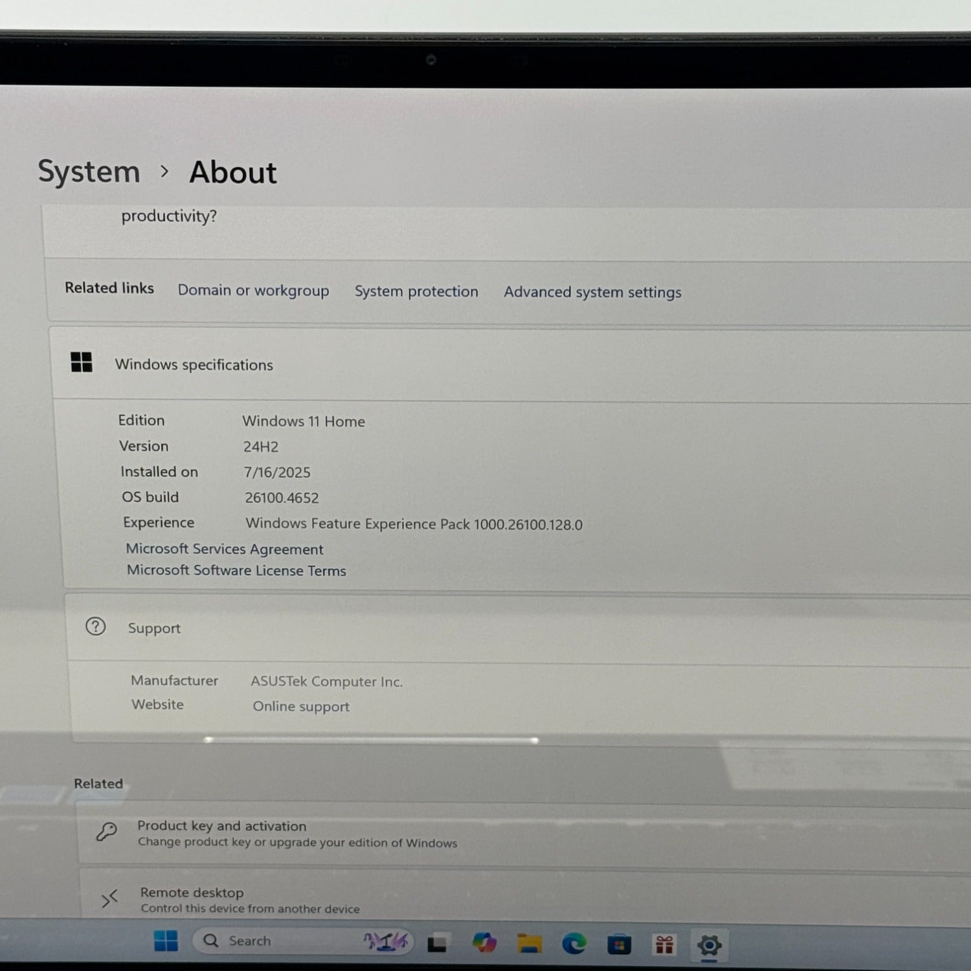Select the Version value 24H2
Viewport: 971px width, 971px height.
[261, 447]
